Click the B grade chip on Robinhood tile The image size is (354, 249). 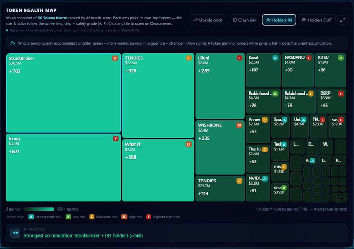click(x=275, y=94)
